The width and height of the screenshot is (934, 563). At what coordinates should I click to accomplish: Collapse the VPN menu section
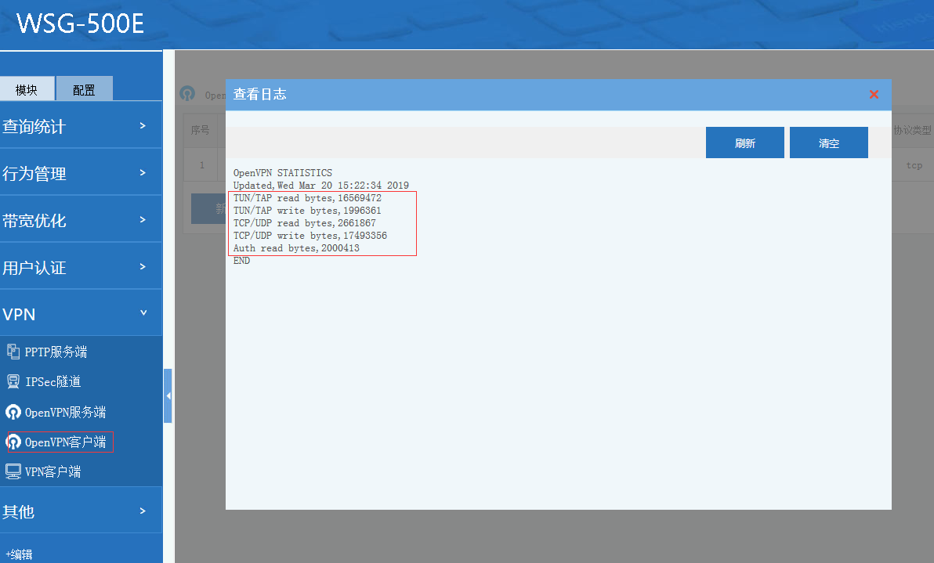point(81,314)
